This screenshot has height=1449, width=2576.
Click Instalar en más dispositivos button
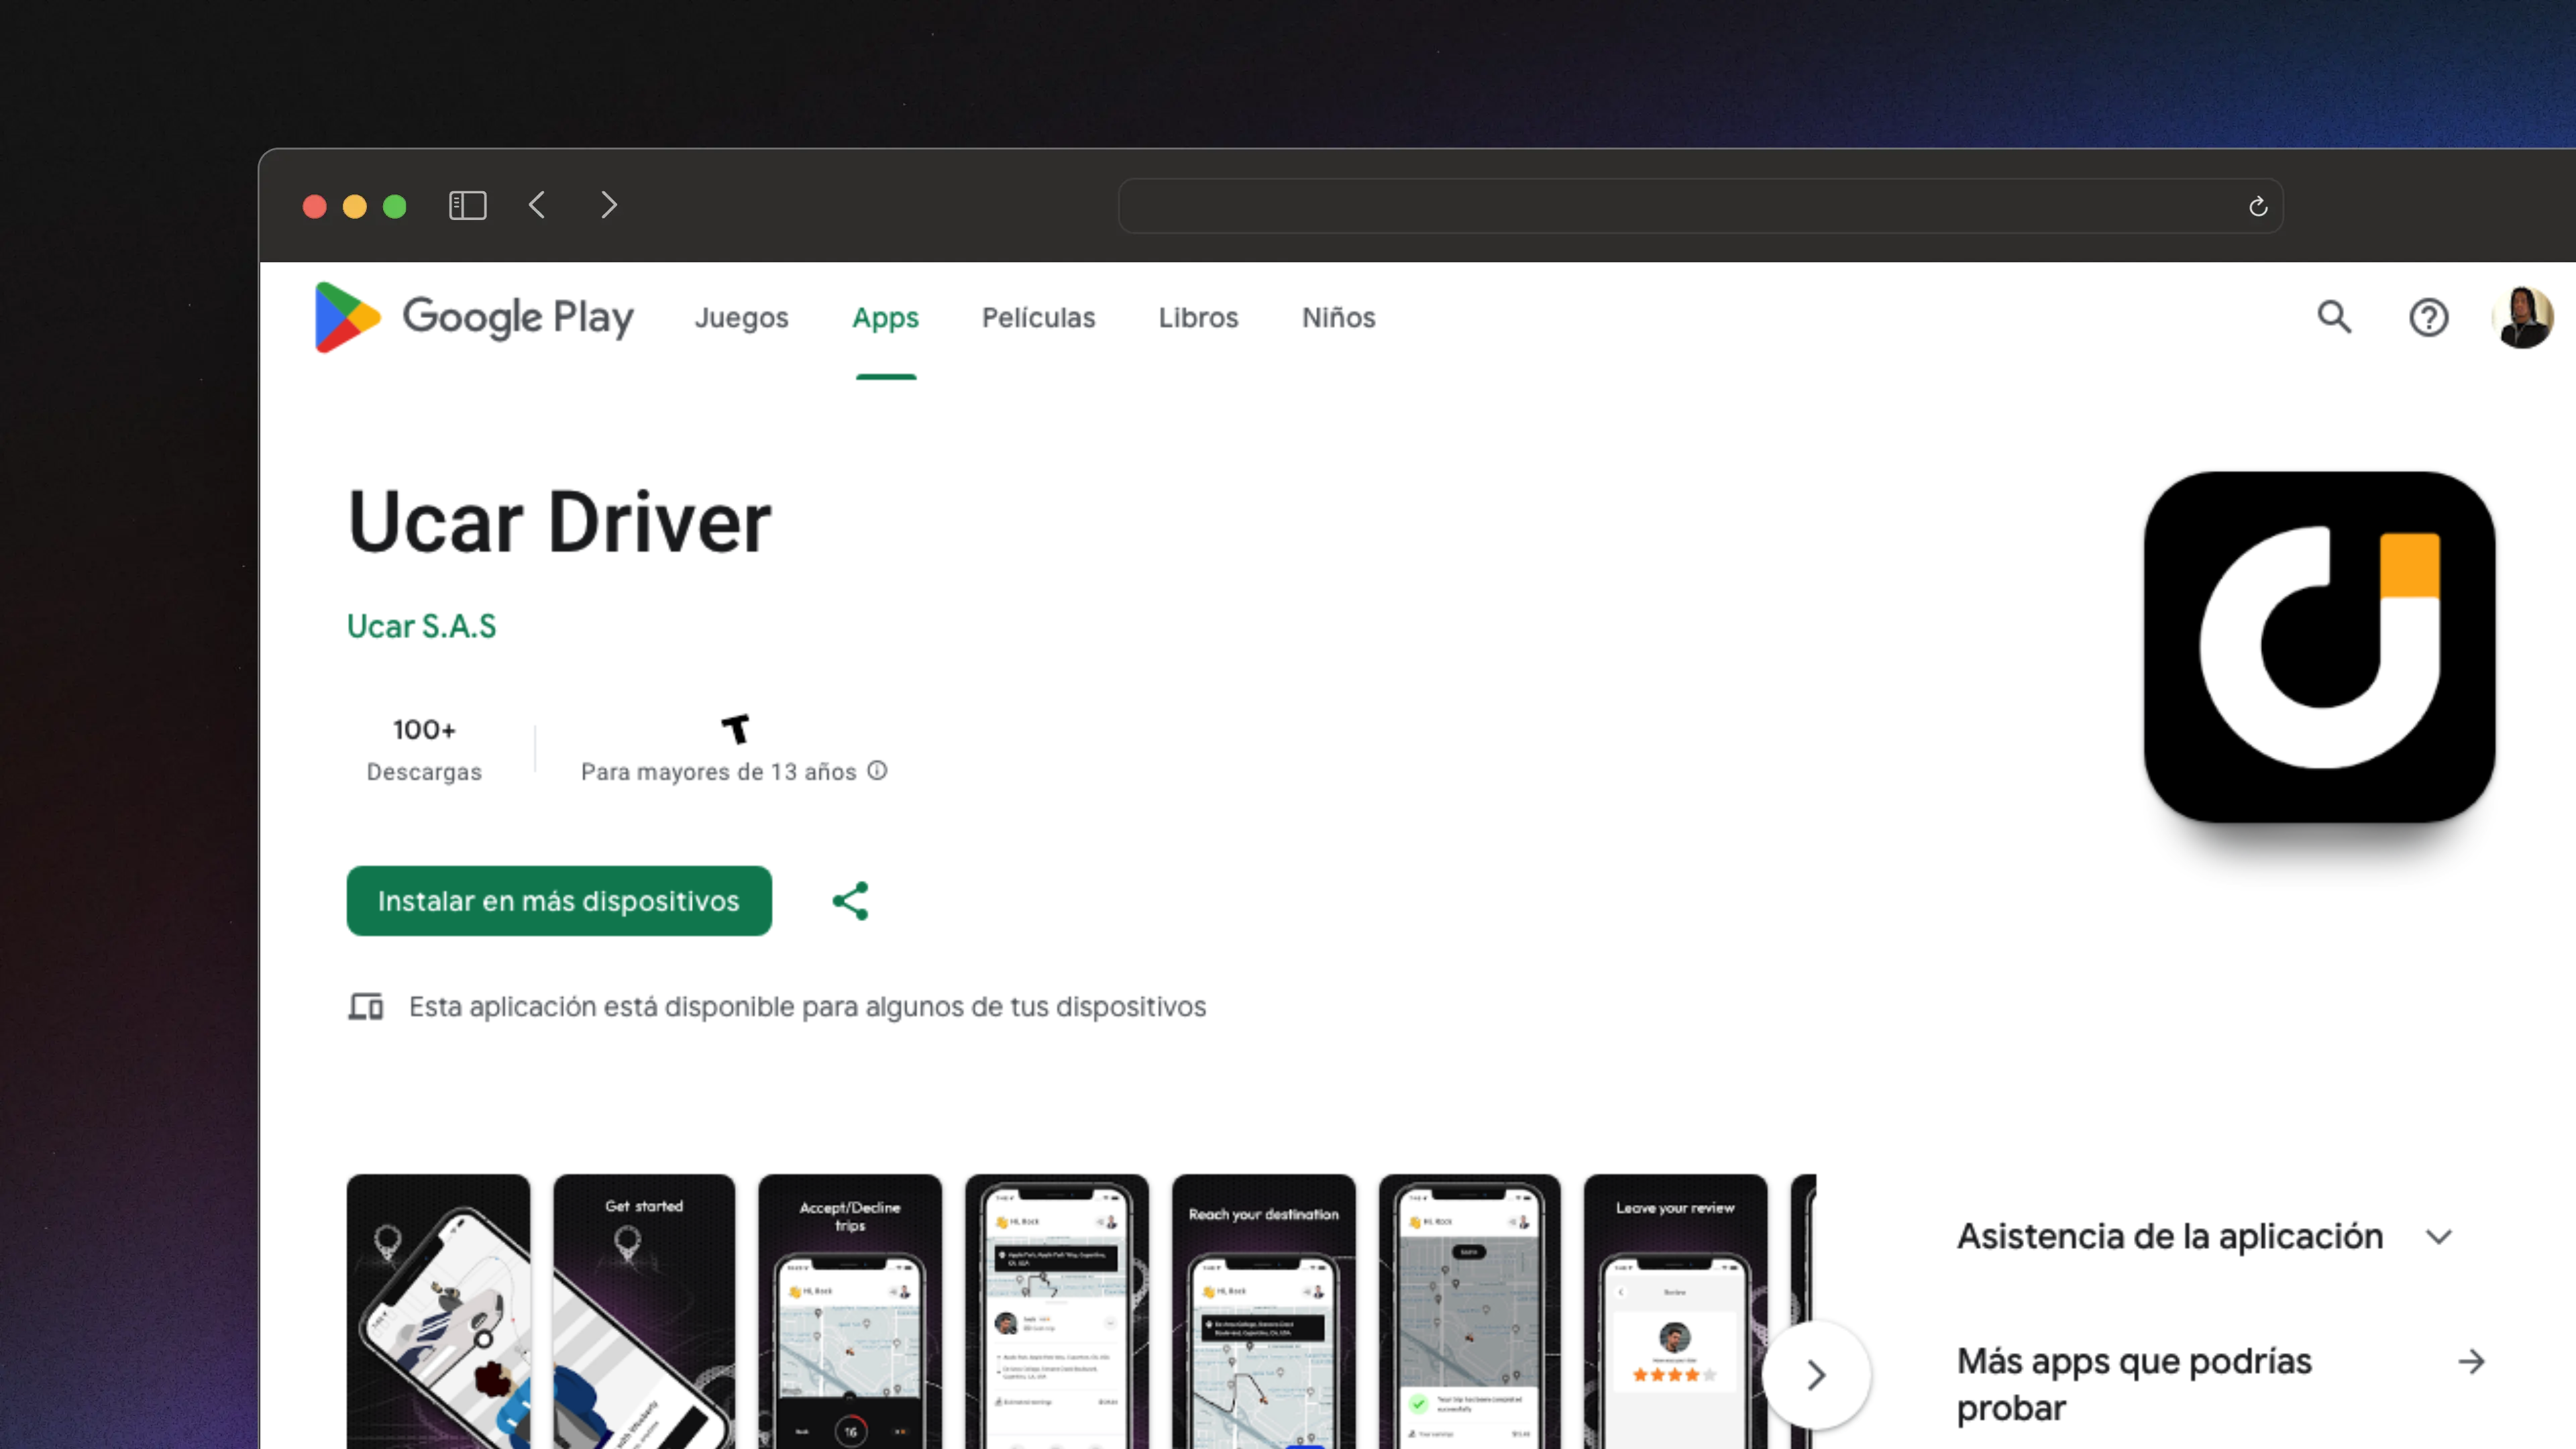559,901
